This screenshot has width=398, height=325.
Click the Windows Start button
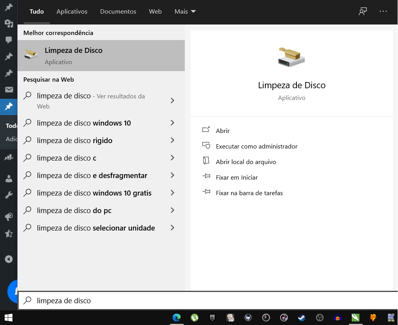9,318
